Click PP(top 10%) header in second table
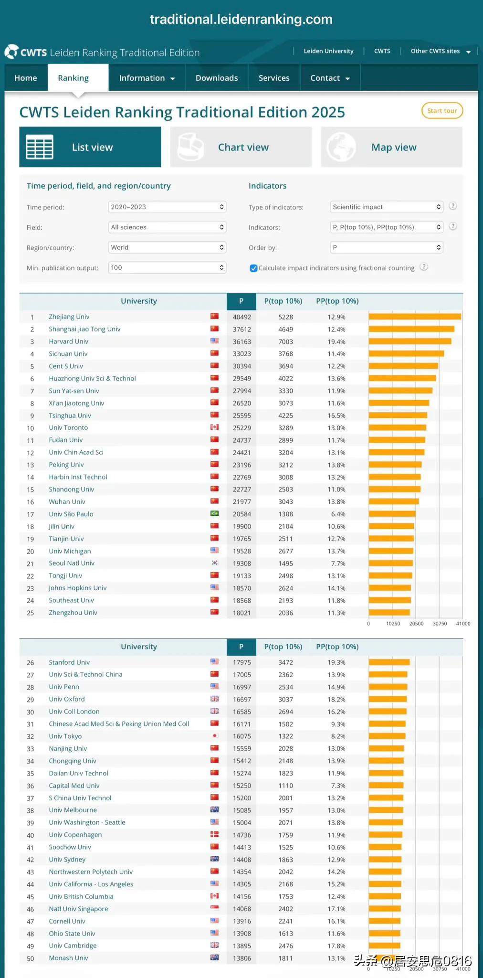483x978 pixels. click(337, 647)
